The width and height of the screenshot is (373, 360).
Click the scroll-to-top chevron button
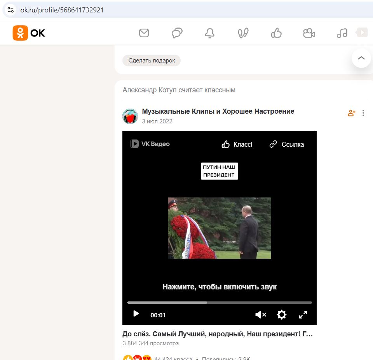tap(361, 58)
